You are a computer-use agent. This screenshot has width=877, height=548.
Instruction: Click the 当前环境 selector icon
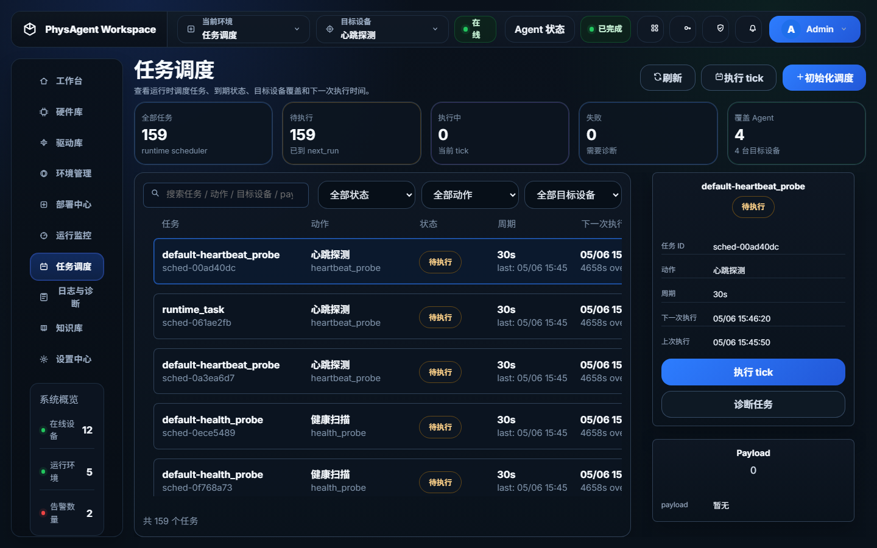191,29
